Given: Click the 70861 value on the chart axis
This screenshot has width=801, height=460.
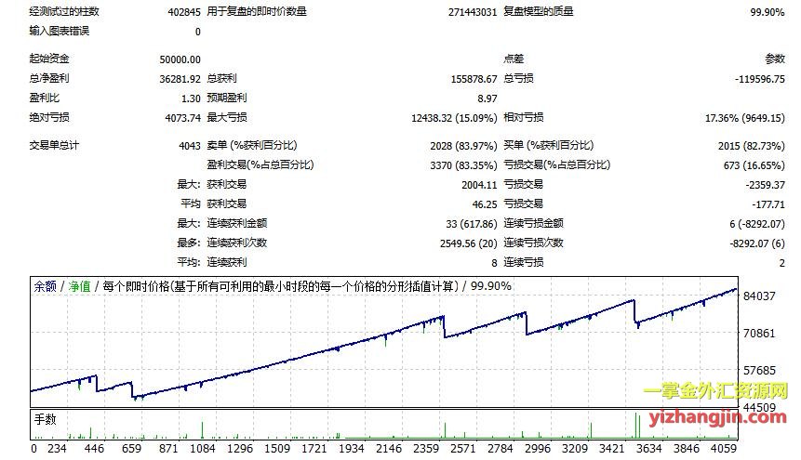Looking at the screenshot, I should tap(762, 333).
